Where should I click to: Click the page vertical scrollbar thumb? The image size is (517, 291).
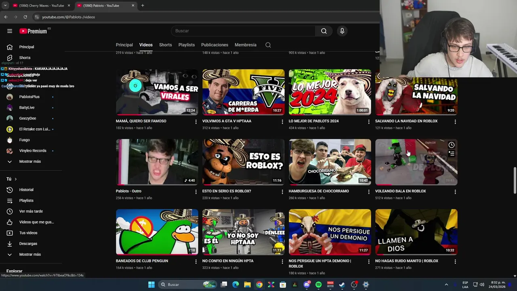515,180
